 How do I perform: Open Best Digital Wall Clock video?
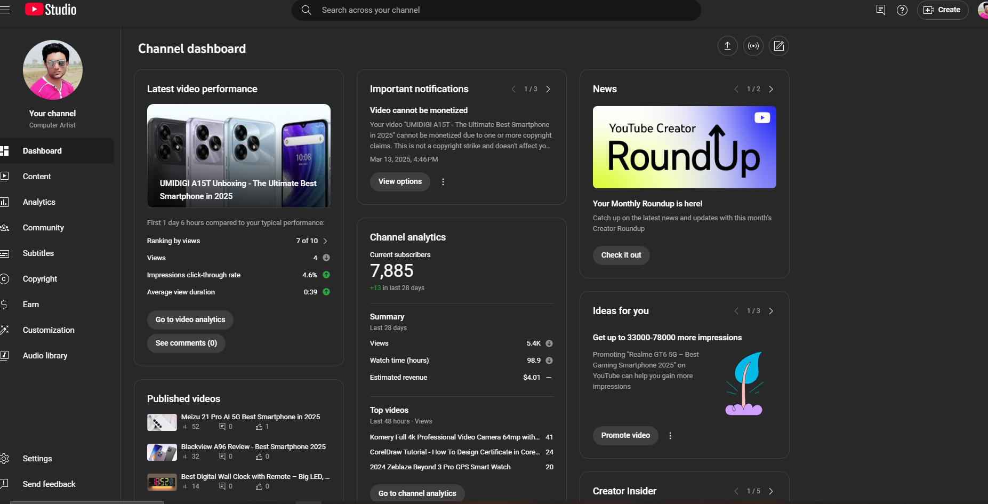click(x=255, y=477)
